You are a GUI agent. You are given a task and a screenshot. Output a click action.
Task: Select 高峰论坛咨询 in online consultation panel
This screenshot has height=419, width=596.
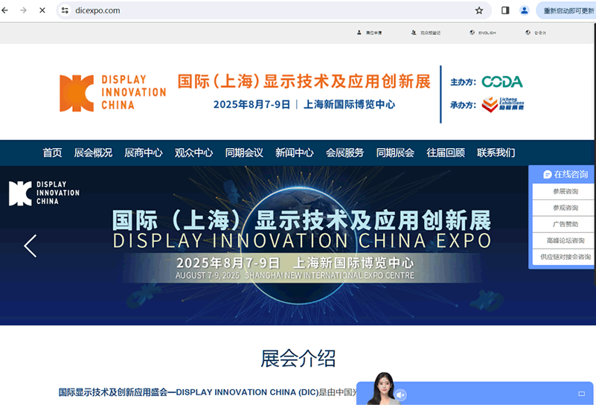tap(565, 240)
